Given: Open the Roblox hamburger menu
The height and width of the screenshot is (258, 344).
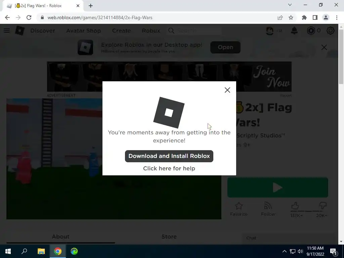Looking at the screenshot, I should click(7, 31).
